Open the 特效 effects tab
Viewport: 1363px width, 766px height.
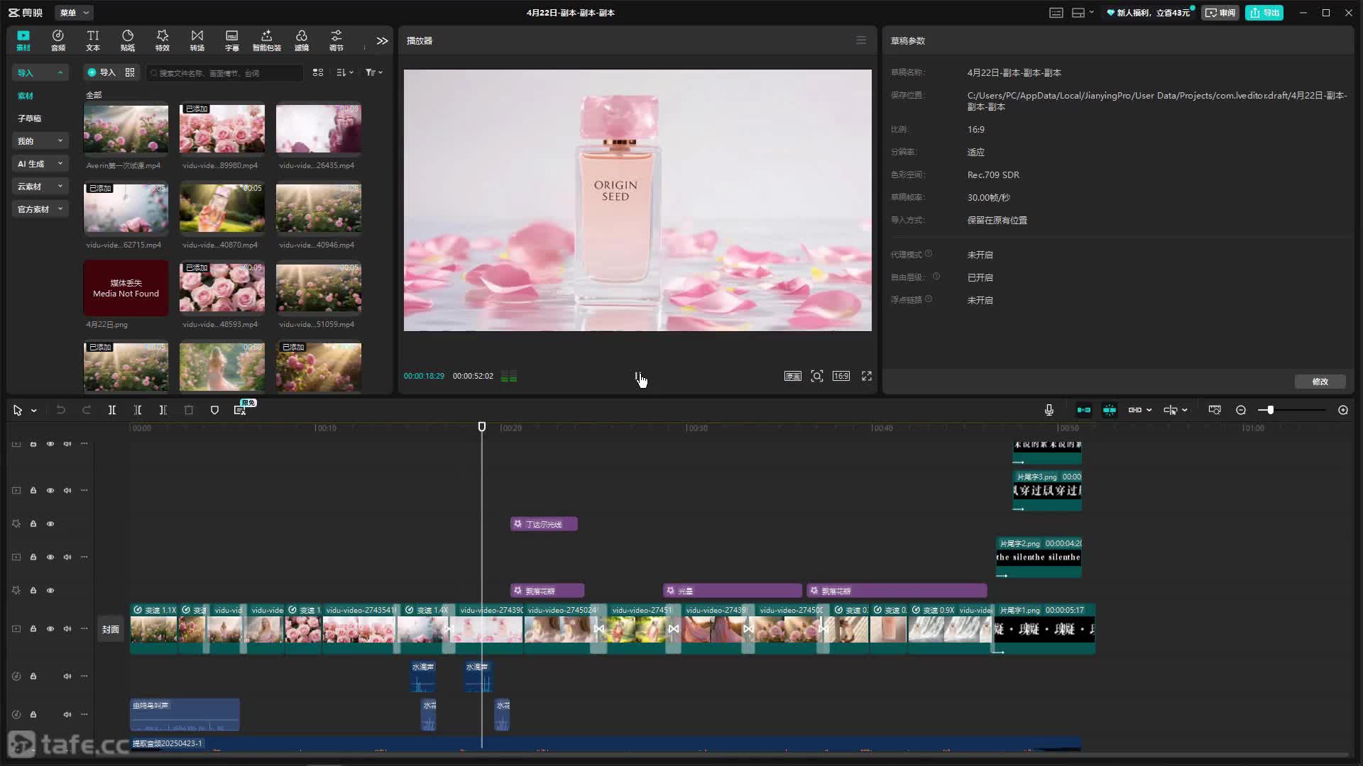[x=163, y=40]
